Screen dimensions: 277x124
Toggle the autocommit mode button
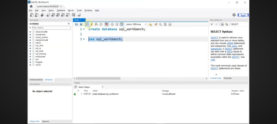point(122,24)
